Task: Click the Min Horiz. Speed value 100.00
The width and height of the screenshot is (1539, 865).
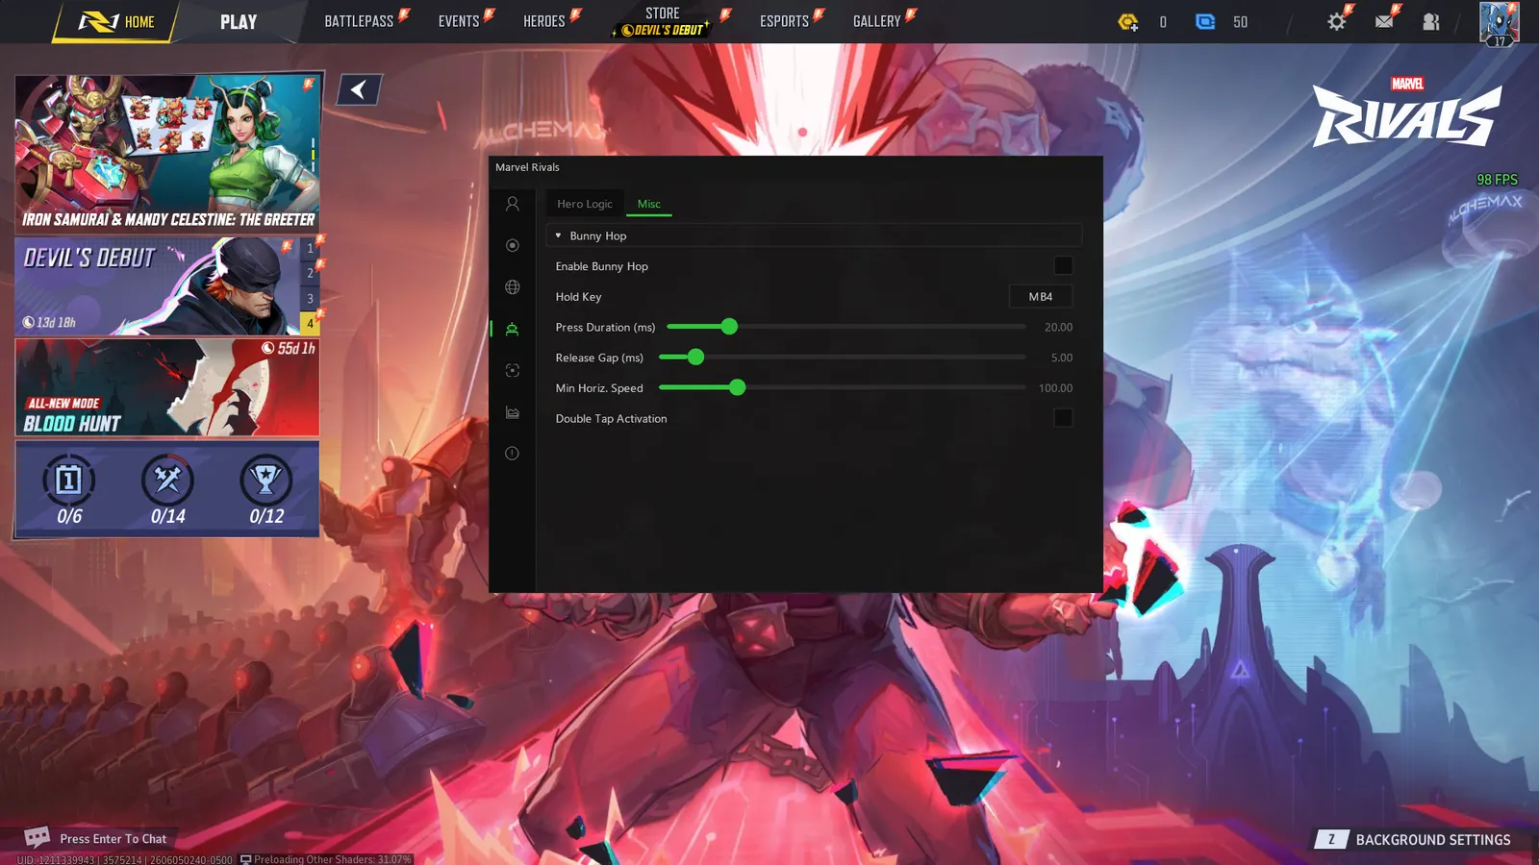Action: pyautogui.click(x=1055, y=388)
